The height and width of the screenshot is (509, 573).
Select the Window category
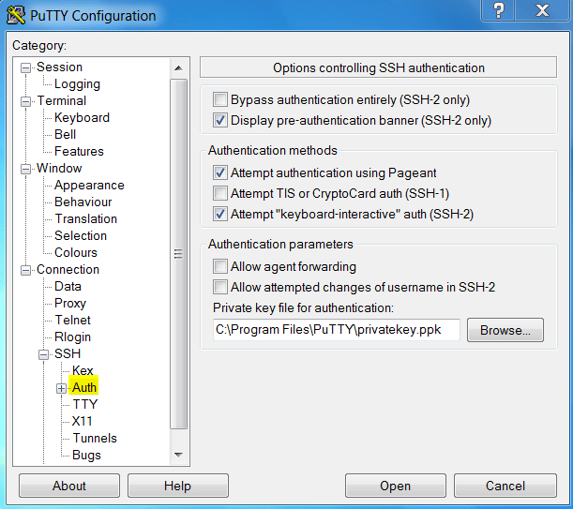point(59,168)
